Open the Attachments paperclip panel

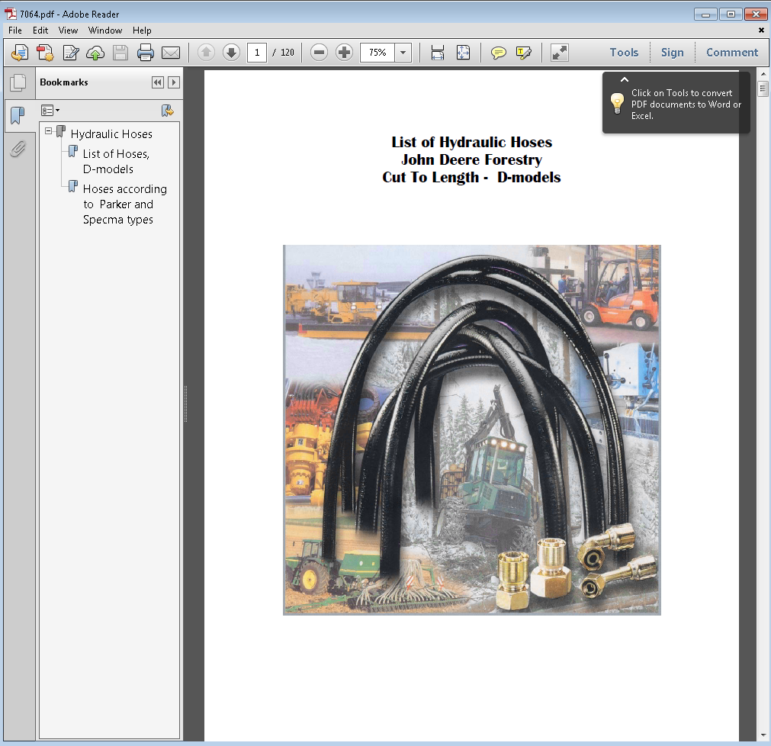click(x=18, y=149)
